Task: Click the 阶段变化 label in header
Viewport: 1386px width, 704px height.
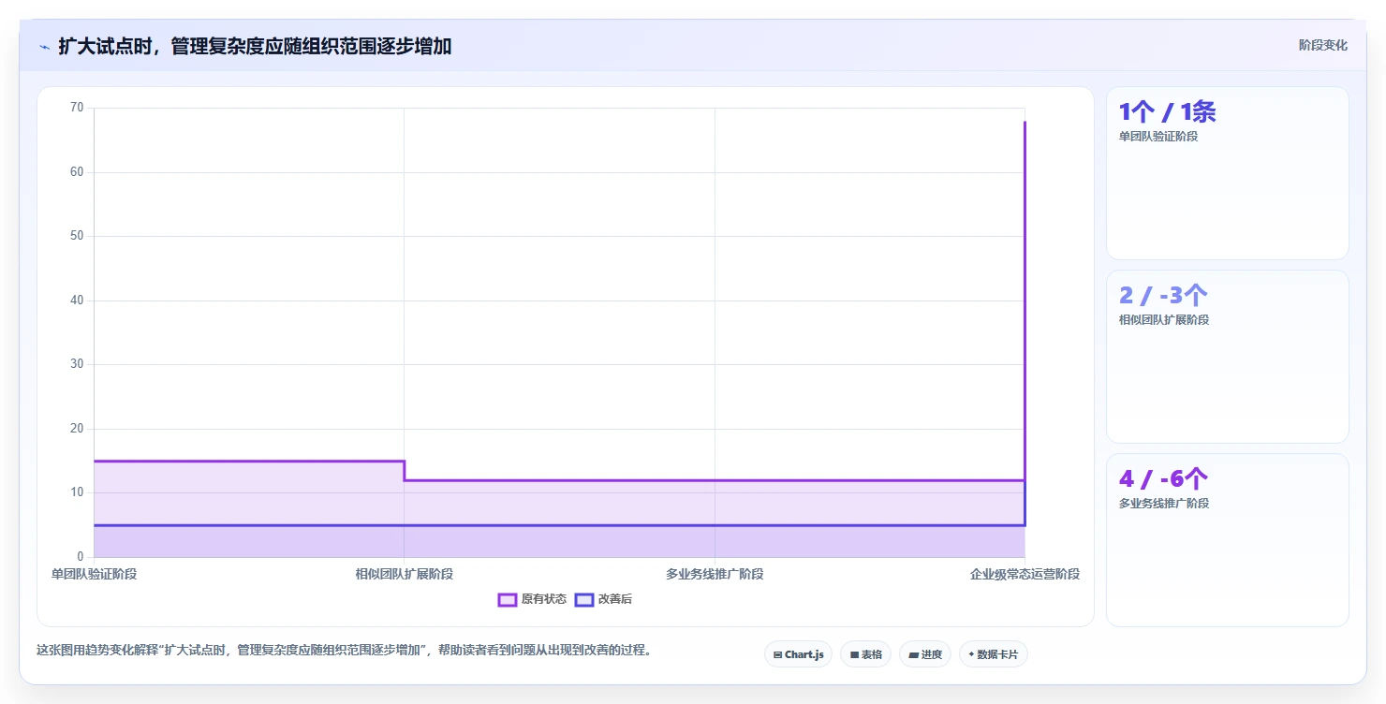Action: point(1322,45)
